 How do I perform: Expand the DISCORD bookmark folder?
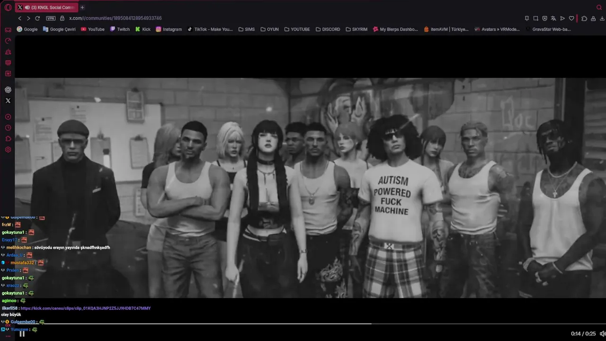[328, 29]
